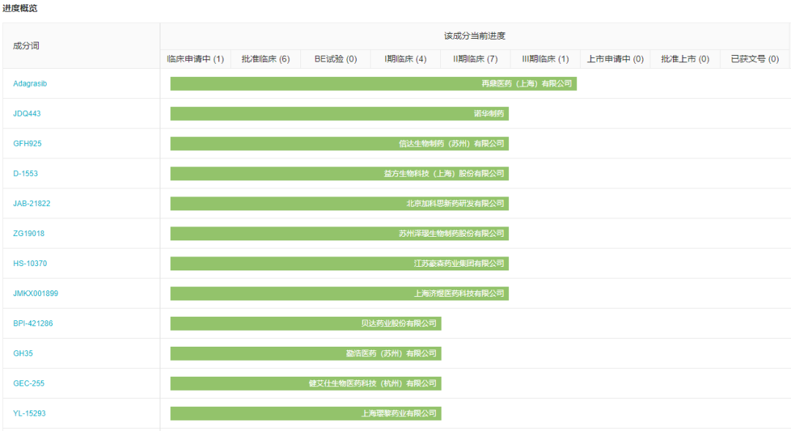Viewport: 791px width, 431px height.
Task: Click the BE试验 (0) column header
Action: coord(335,59)
